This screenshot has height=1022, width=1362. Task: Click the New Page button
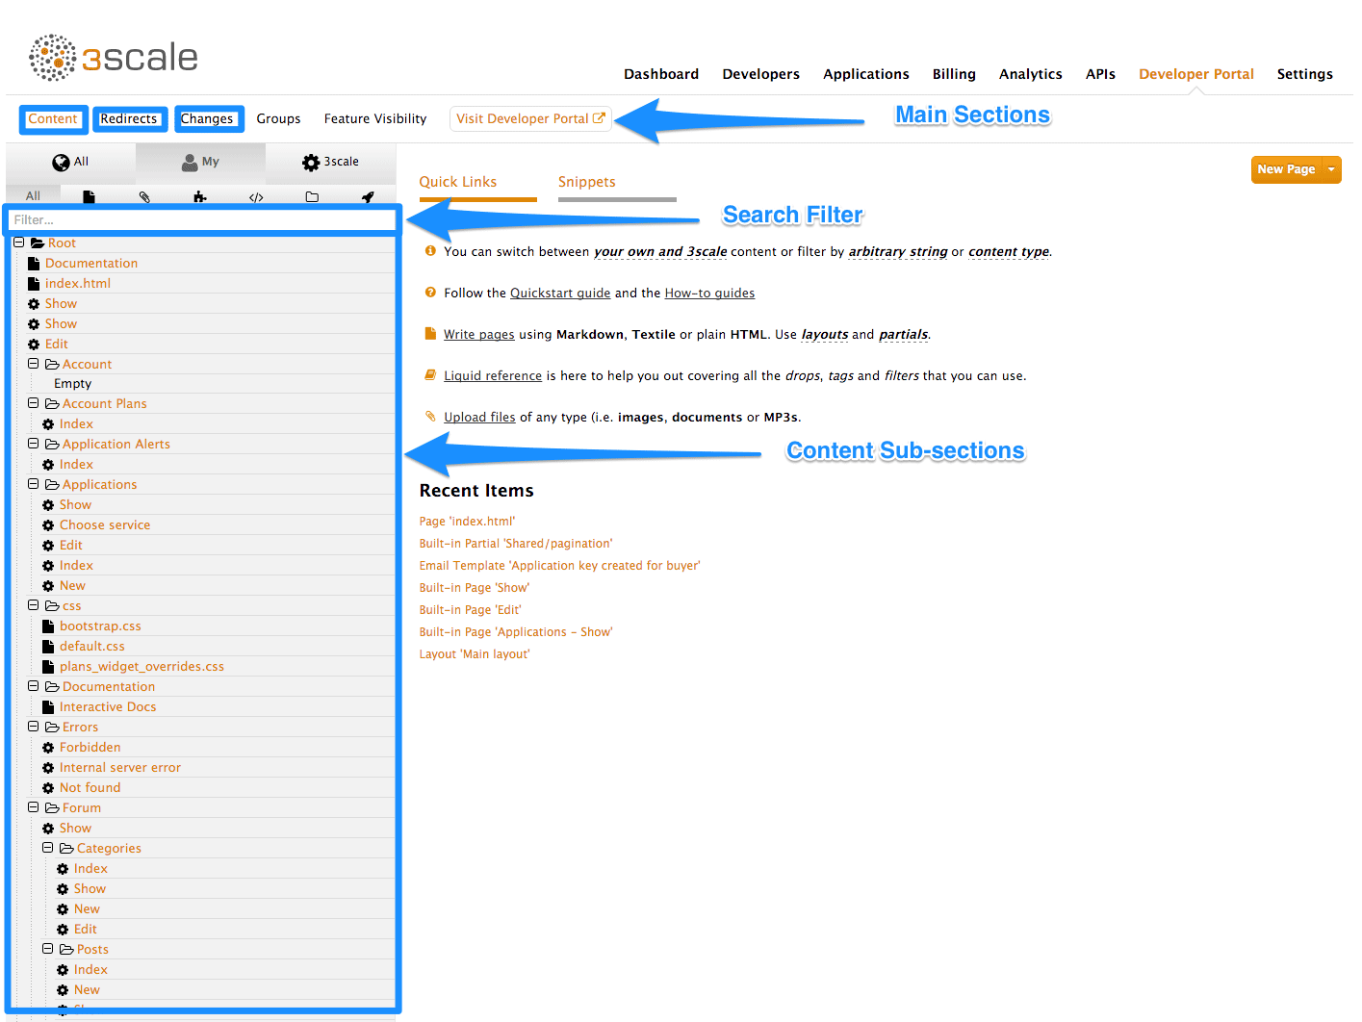1286,169
